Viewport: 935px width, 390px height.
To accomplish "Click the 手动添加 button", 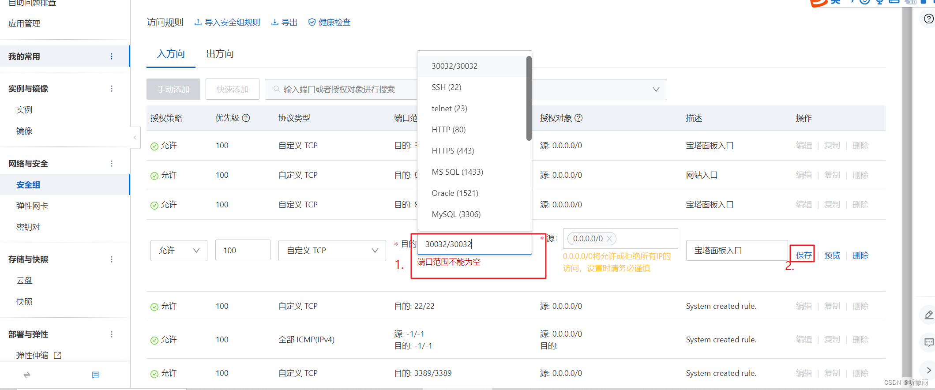I will pyautogui.click(x=173, y=90).
